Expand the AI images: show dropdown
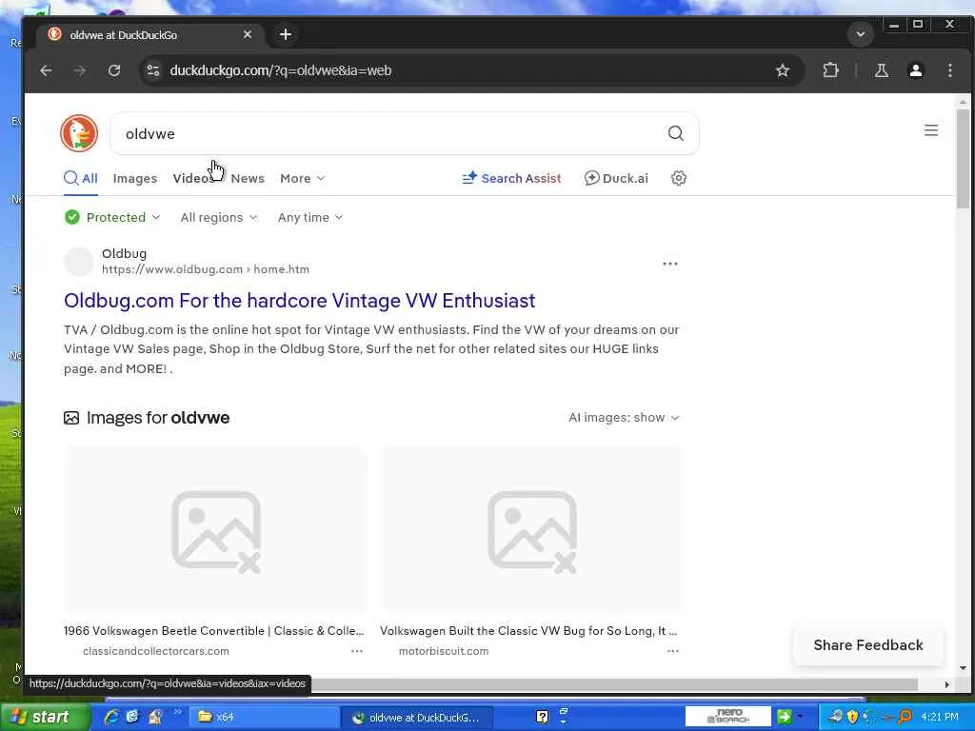The height and width of the screenshot is (731, 975). pyautogui.click(x=624, y=418)
